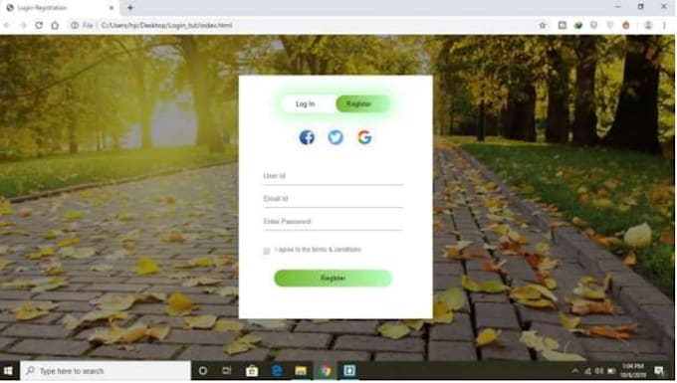The image size is (677, 383).
Task: Open the taskbar clock and date
Action: [x=633, y=371]
